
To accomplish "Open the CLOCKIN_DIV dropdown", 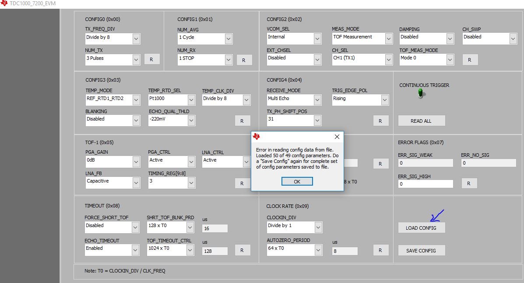I will pos(318,227).
